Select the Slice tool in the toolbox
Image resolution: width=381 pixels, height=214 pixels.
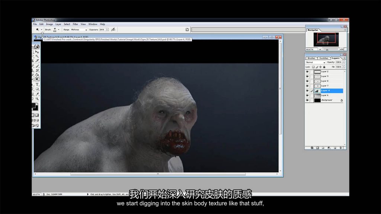37,61
